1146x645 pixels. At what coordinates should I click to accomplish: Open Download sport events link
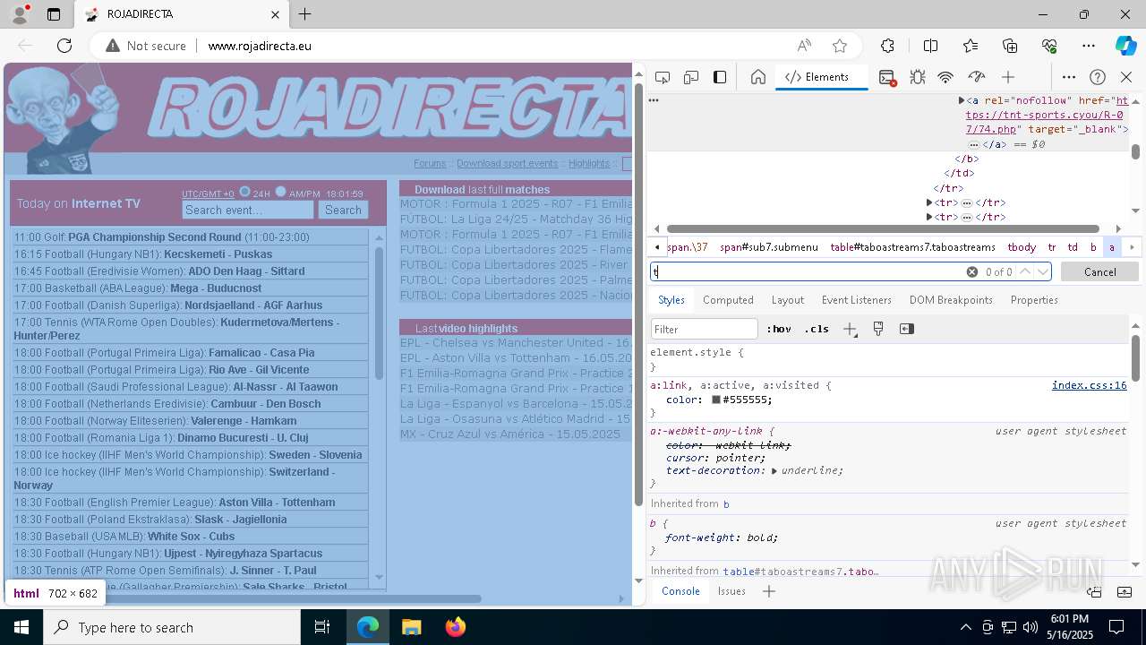click(507, 163)
